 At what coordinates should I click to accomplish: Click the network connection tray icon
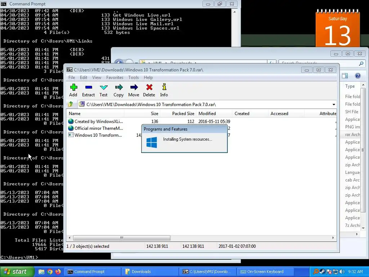pos(335,272)
